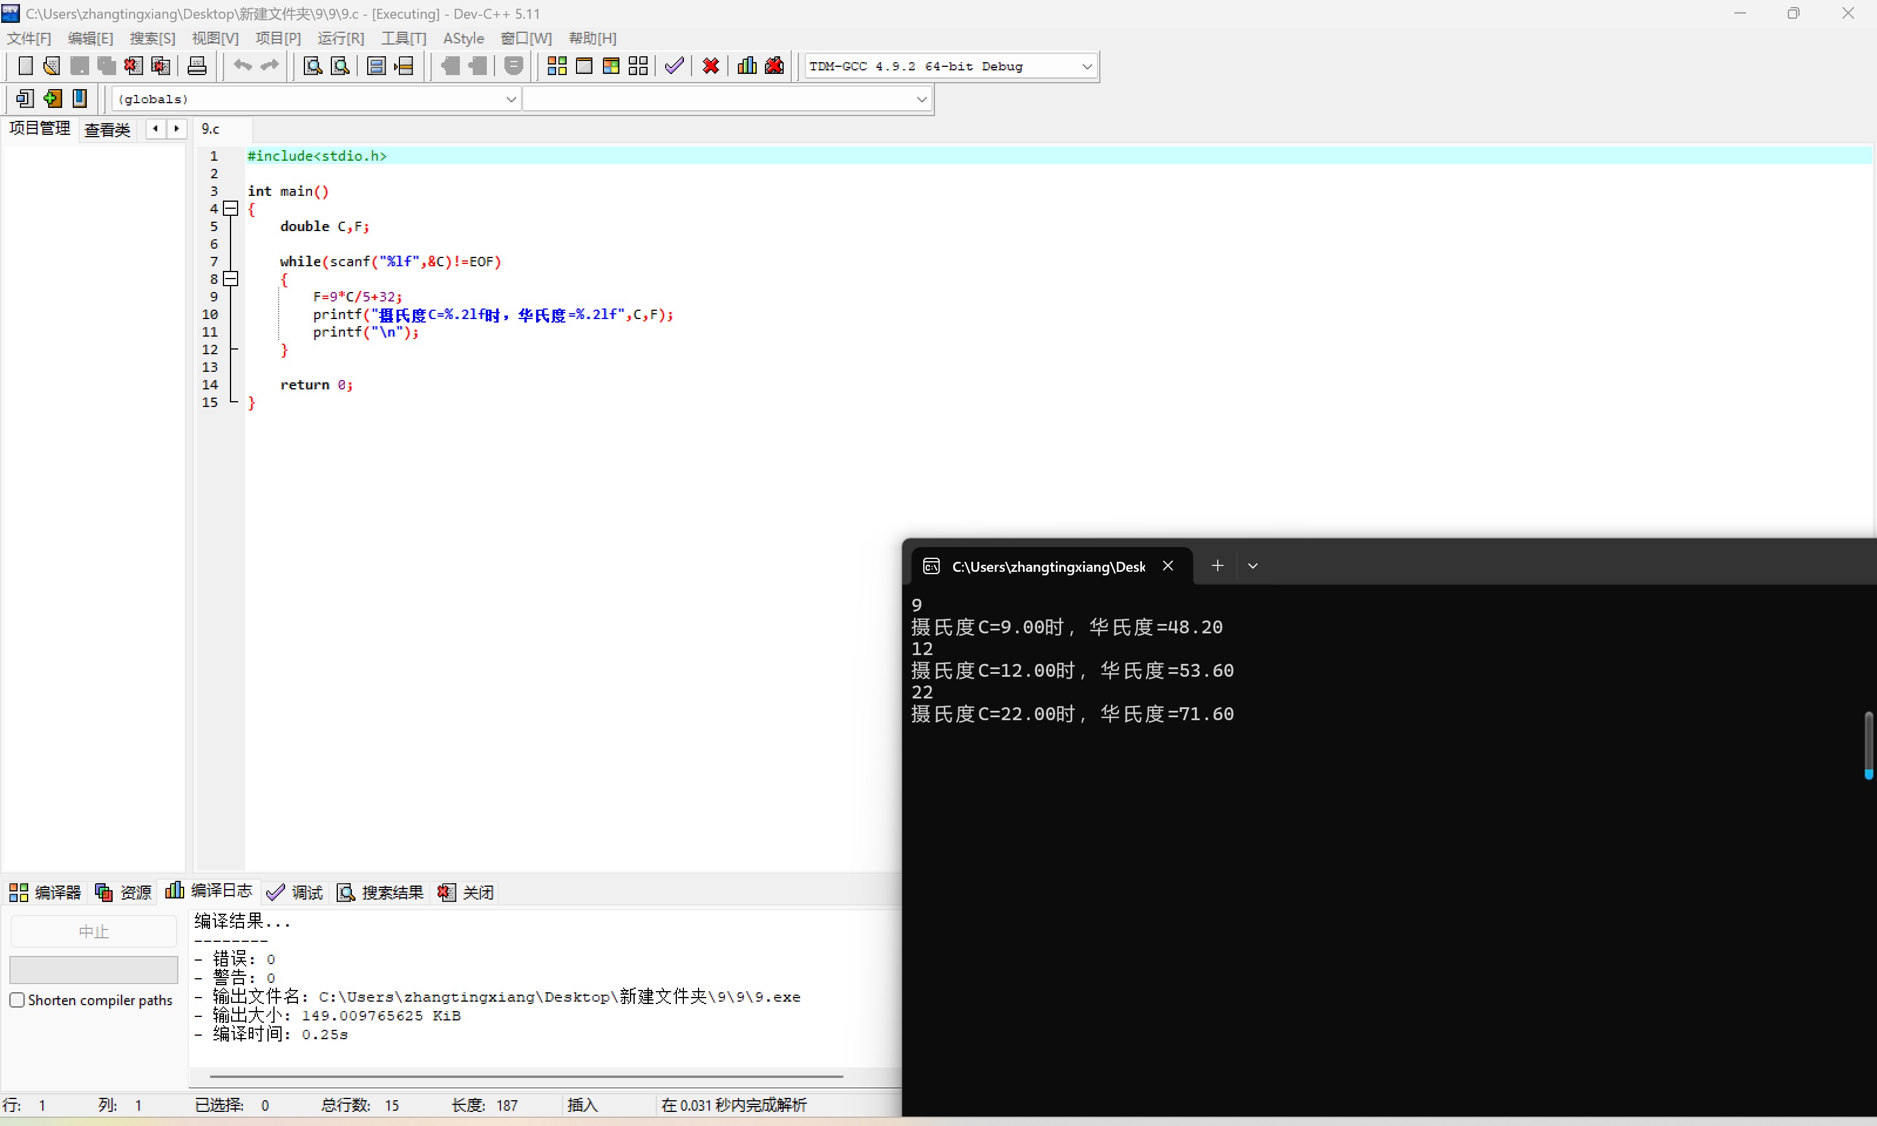1877x1126 pixels.
Task: Click the Open file toolbar icon
Action: tap(52, 66)
